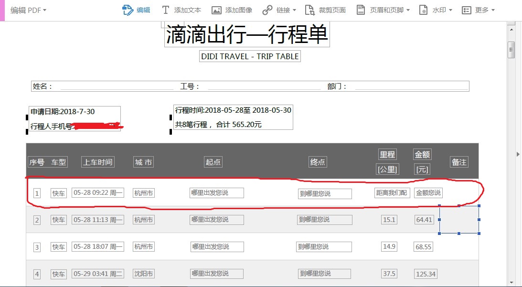522x287 pixels.
Task: Click the row number 1 cell
Action: coord(37,193)
